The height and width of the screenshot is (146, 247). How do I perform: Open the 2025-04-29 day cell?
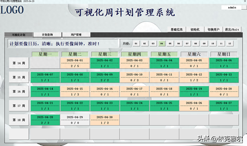click(75, 120)
